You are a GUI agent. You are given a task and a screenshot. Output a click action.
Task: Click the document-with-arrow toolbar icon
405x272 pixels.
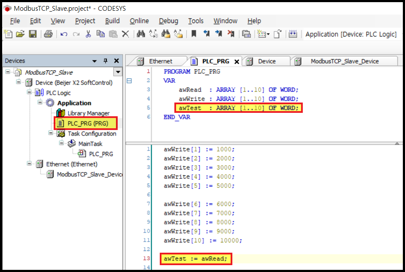coord(277,34)
